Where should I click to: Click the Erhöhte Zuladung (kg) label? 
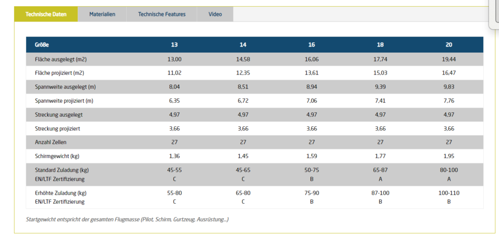[61, 193]
